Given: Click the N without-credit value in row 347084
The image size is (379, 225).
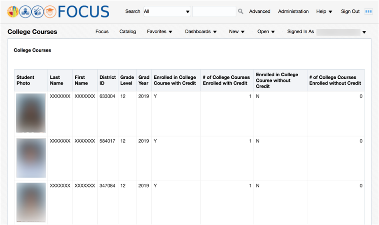Looking at the screenshot, I should point(257,185).
